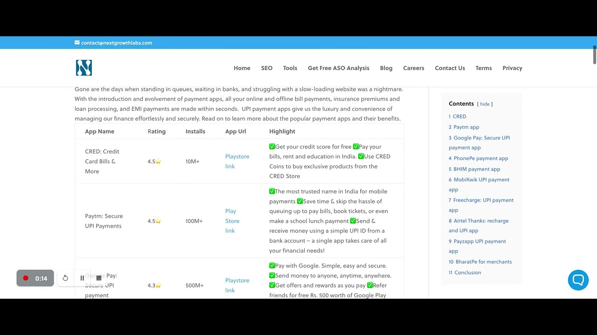This screenshot has height=335, width=597.
Task: Click the CRED 4.5 star rating
Action: point(154,161)
